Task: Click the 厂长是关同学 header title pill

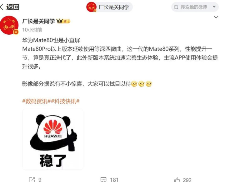Action: point(109,7)
